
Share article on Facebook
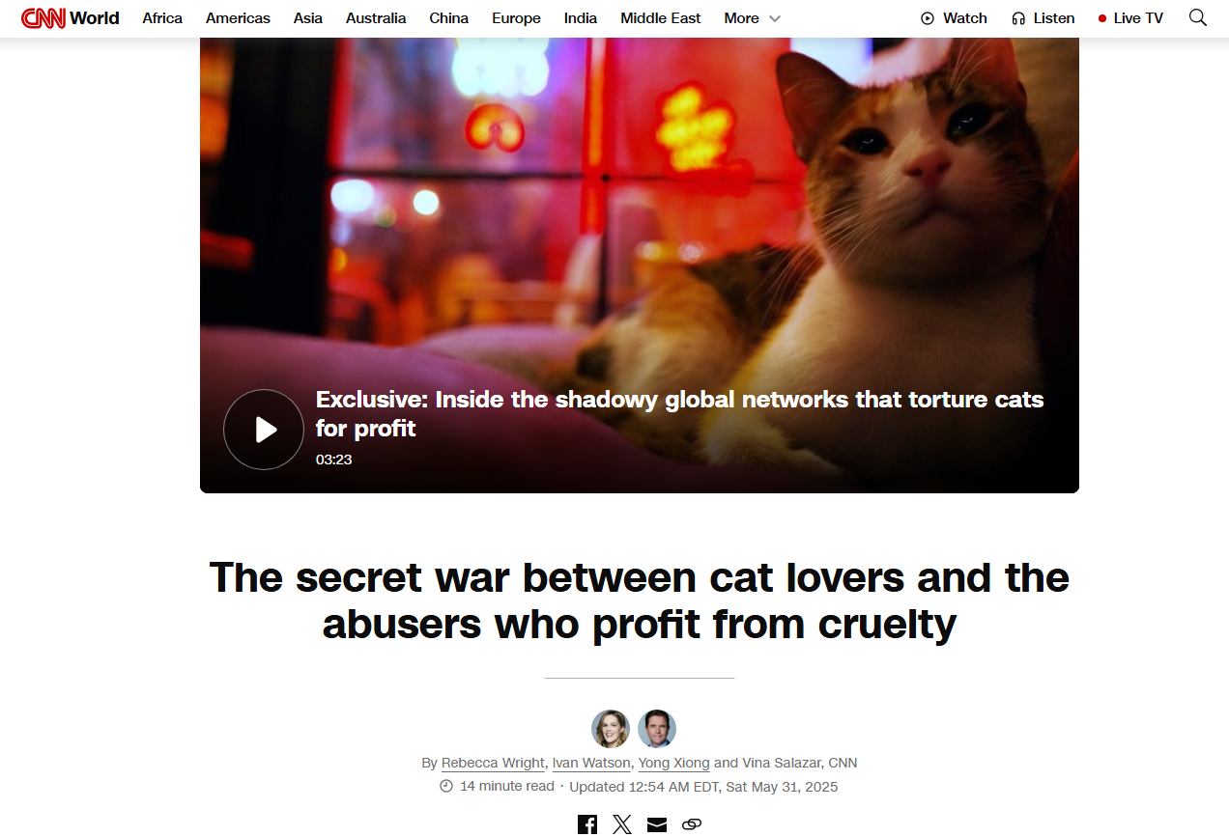click(587, 824)
